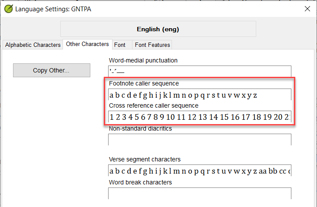Click the Verse segment characters field
Image resolution: width=317 pixels, height=207 pixels.
point(200,171)
